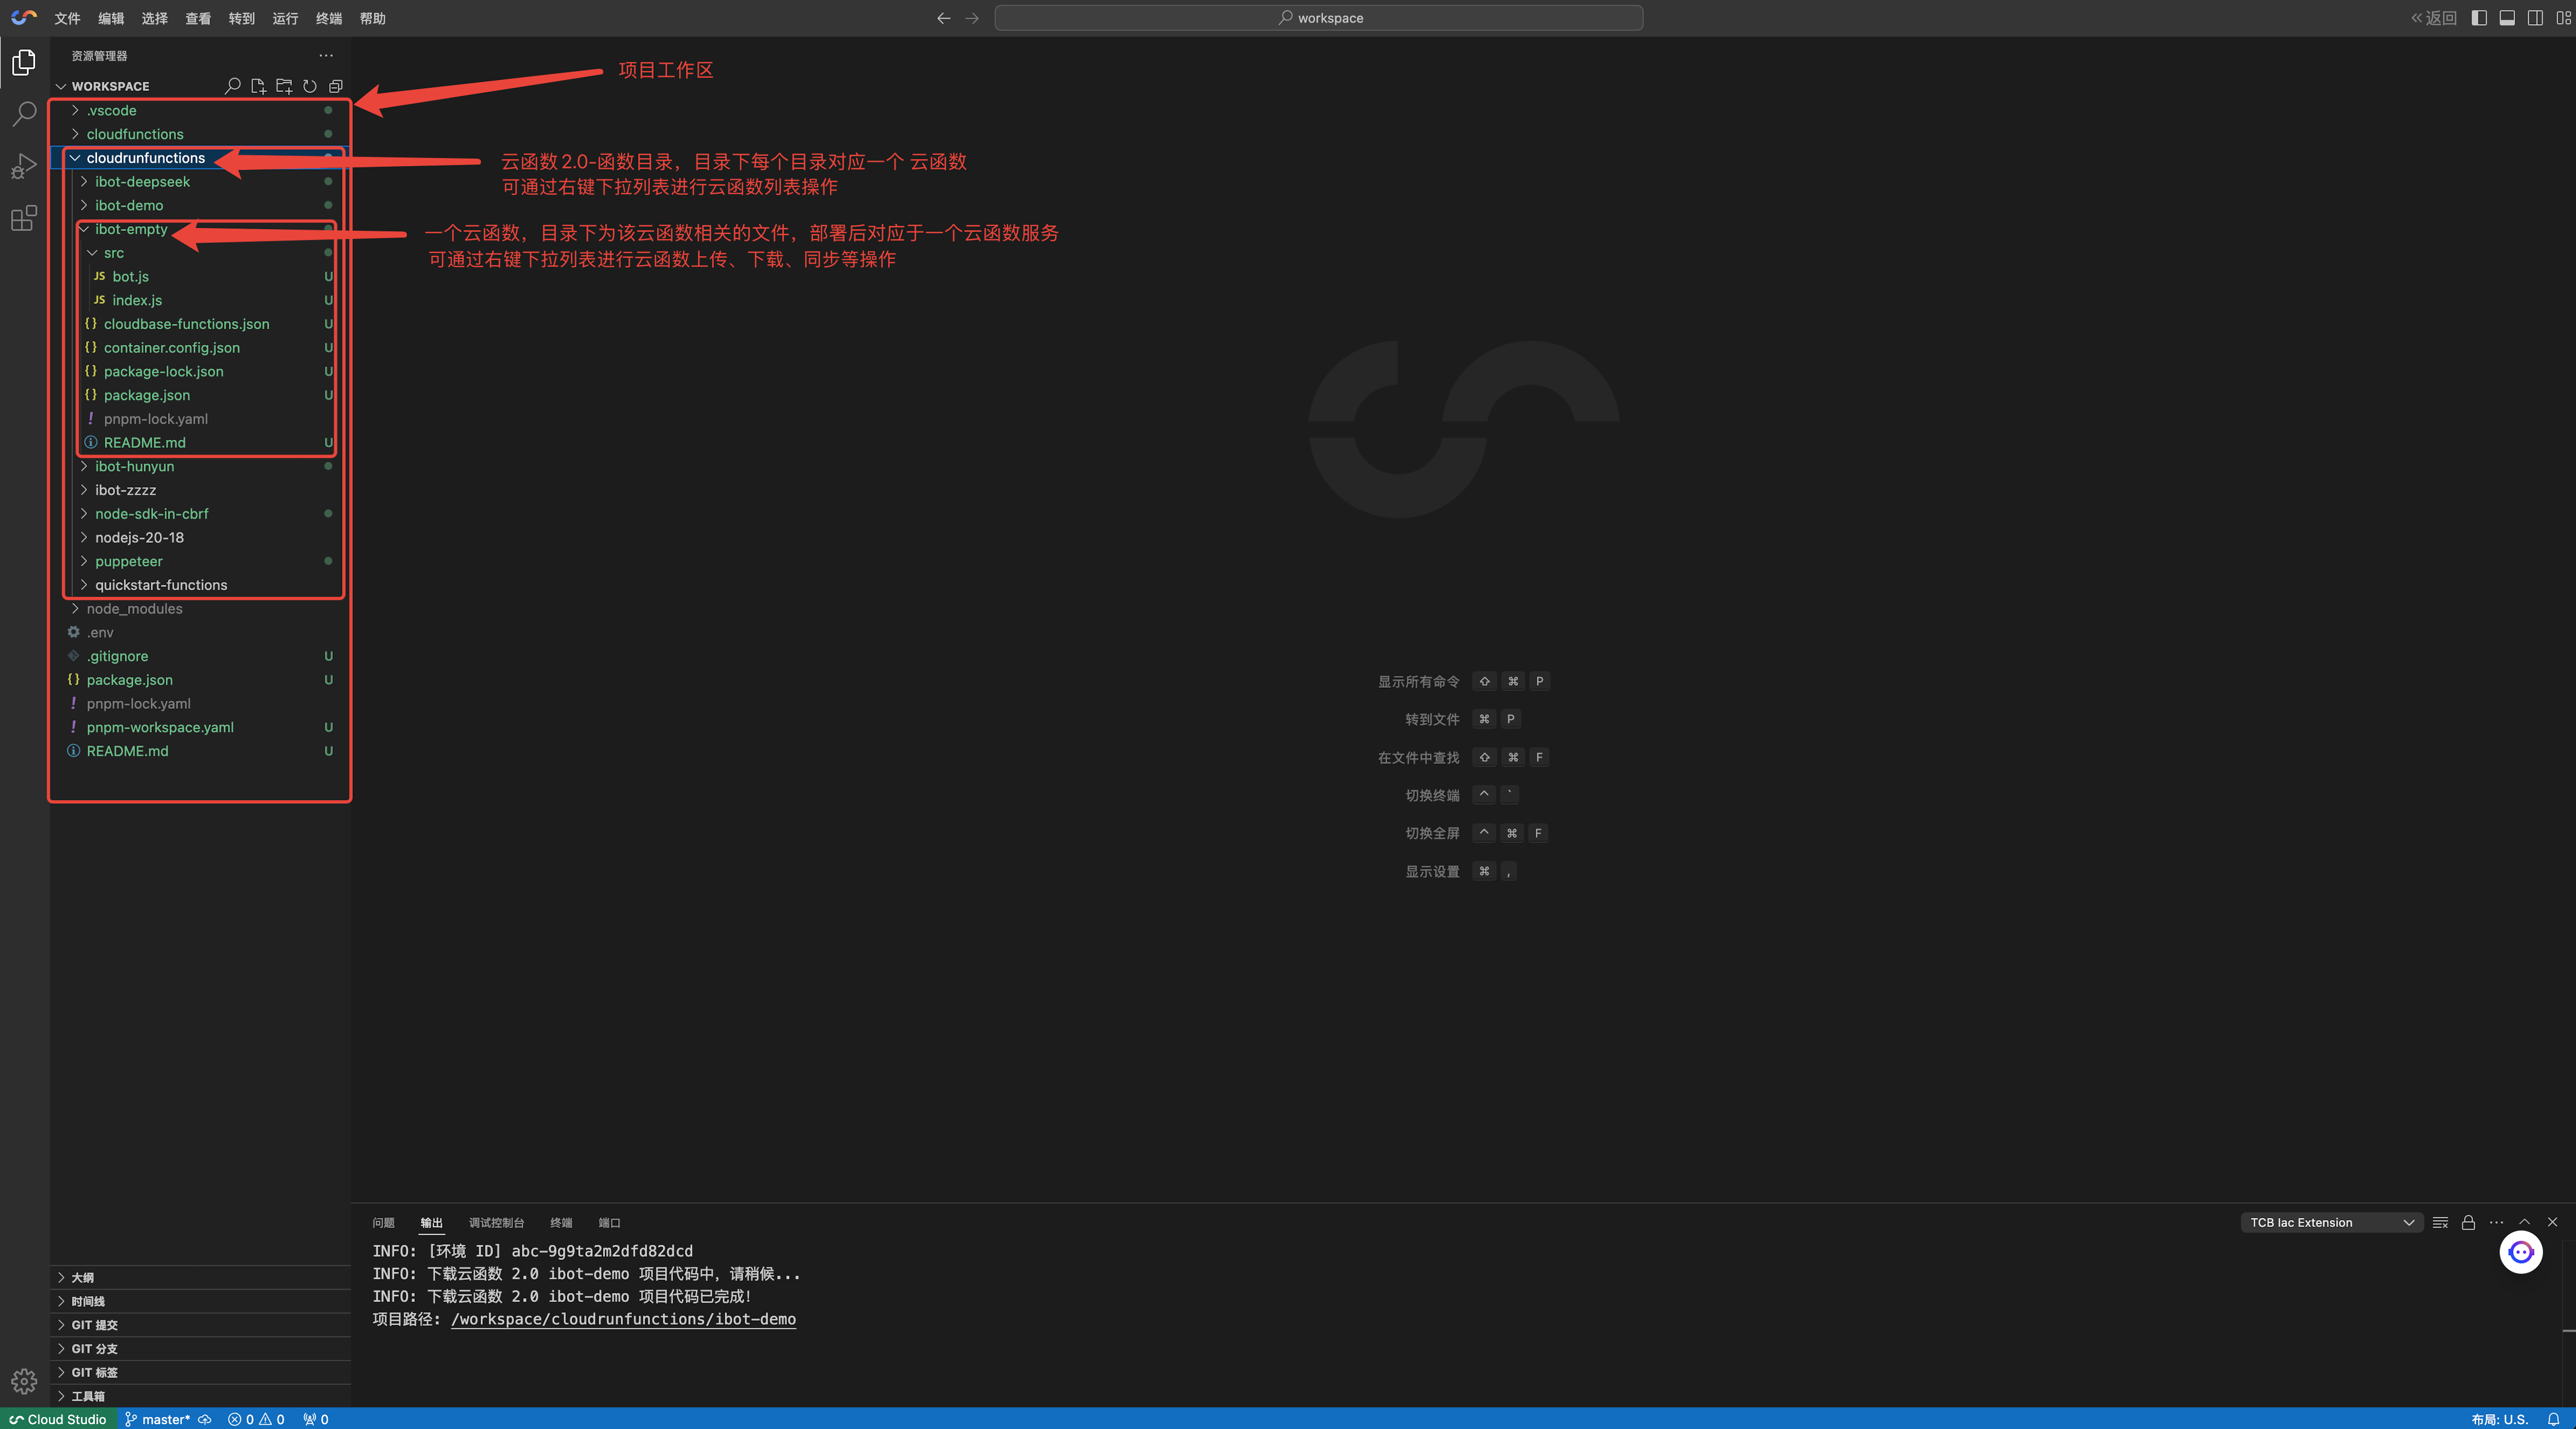Switch to the 端口 tab
Viewport: 2576px width, 1429px height.
pyautogui.click(x=609, y=1222)
